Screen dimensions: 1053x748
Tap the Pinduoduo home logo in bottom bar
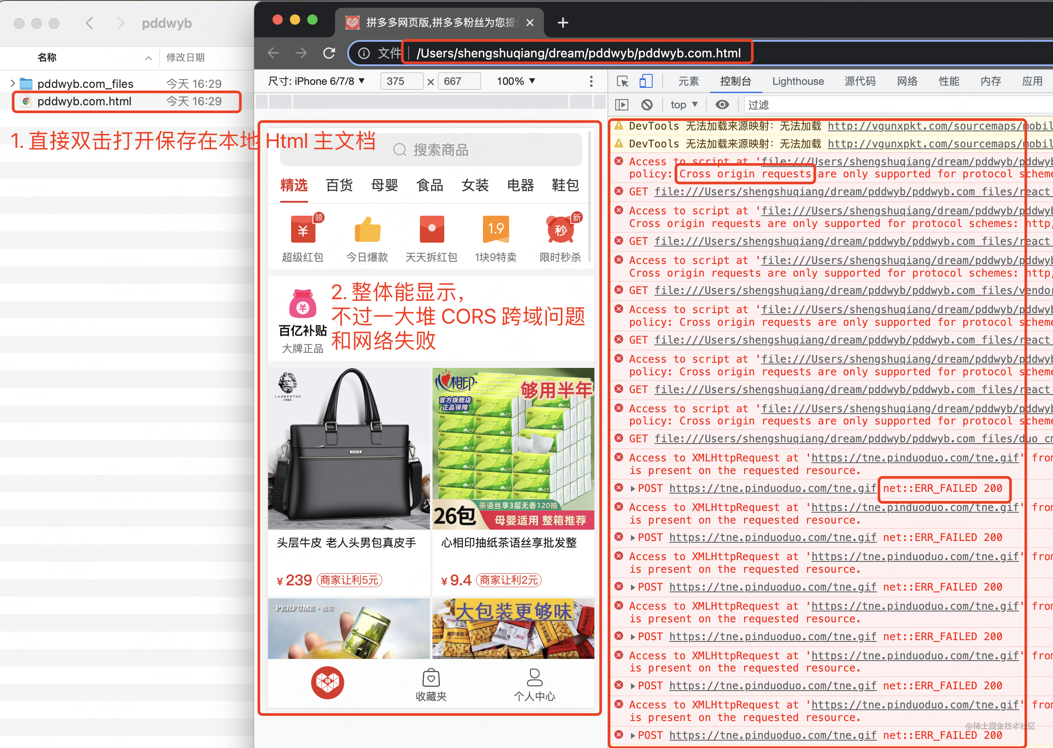(x=327, y=683)
